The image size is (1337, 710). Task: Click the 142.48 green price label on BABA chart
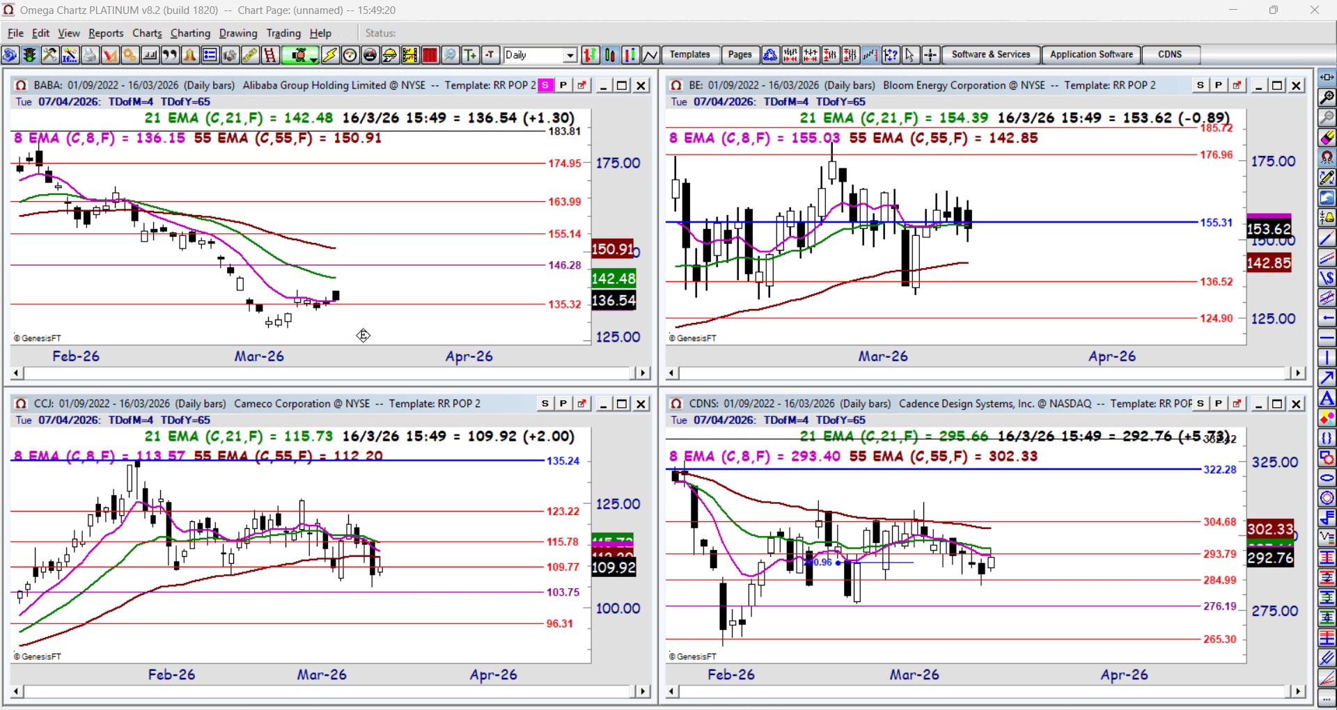(x=613, y=278)
